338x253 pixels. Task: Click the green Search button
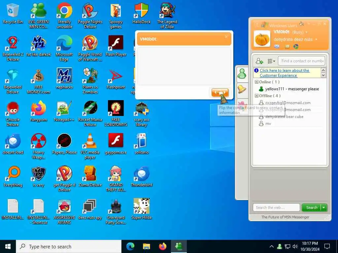[x=312, y=208]
